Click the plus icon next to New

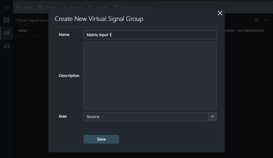(18, 7)
